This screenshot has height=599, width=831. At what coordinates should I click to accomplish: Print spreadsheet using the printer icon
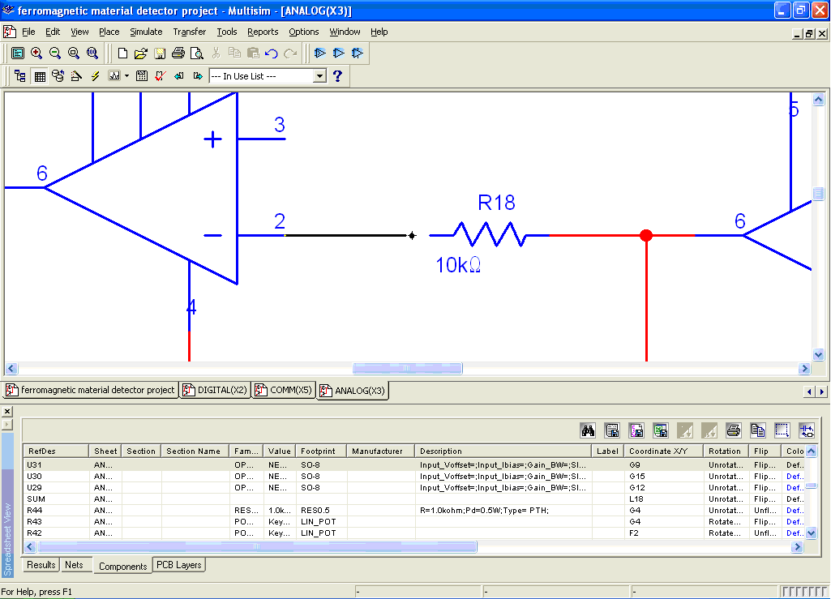(x=734, y=430)
